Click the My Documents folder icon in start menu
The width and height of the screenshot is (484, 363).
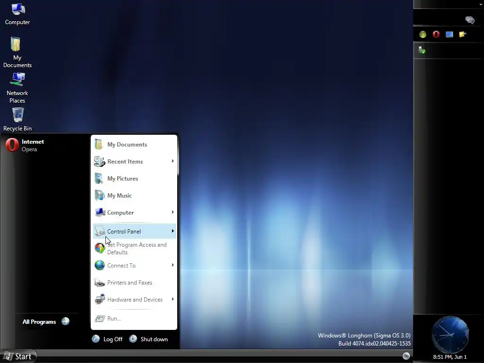coord(99,144)
